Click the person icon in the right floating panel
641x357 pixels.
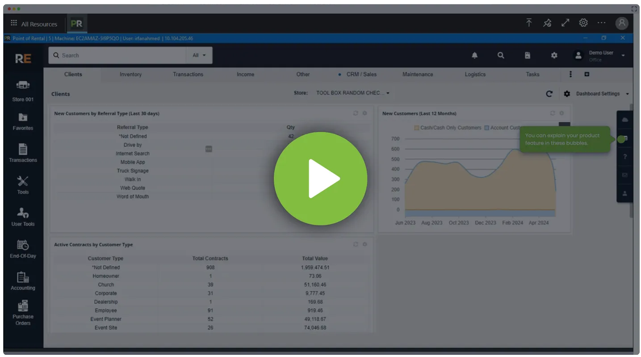tap(625, 193)
